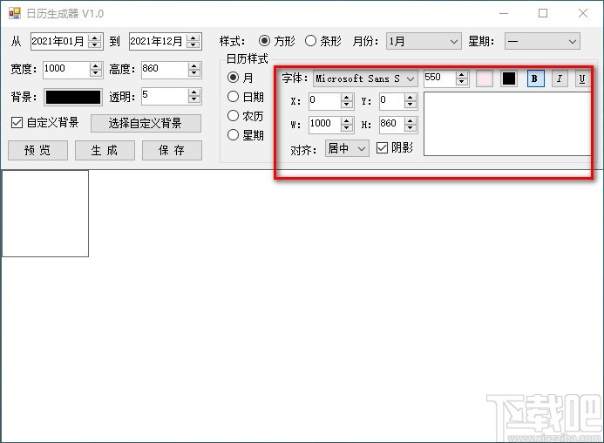Viewport: 604px width, 443px height.
Task: Click the 透明 input field showing 5
Action: (165, 96)
